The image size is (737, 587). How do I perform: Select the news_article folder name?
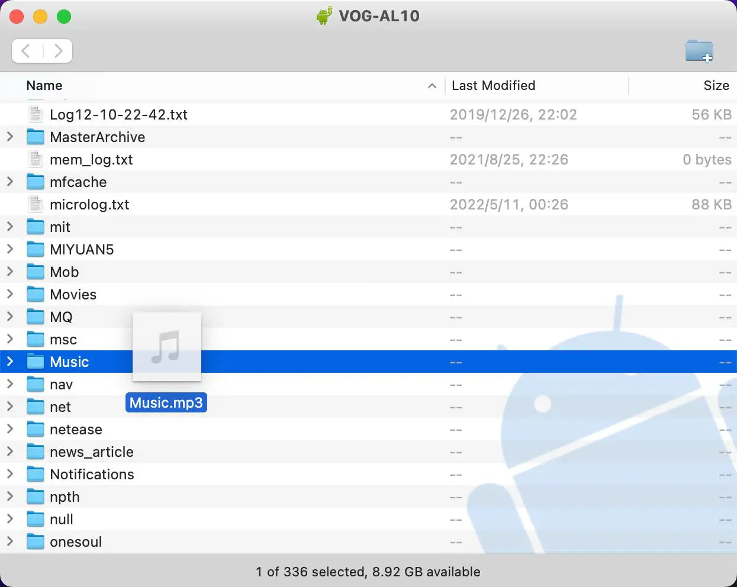coord(92,452)
